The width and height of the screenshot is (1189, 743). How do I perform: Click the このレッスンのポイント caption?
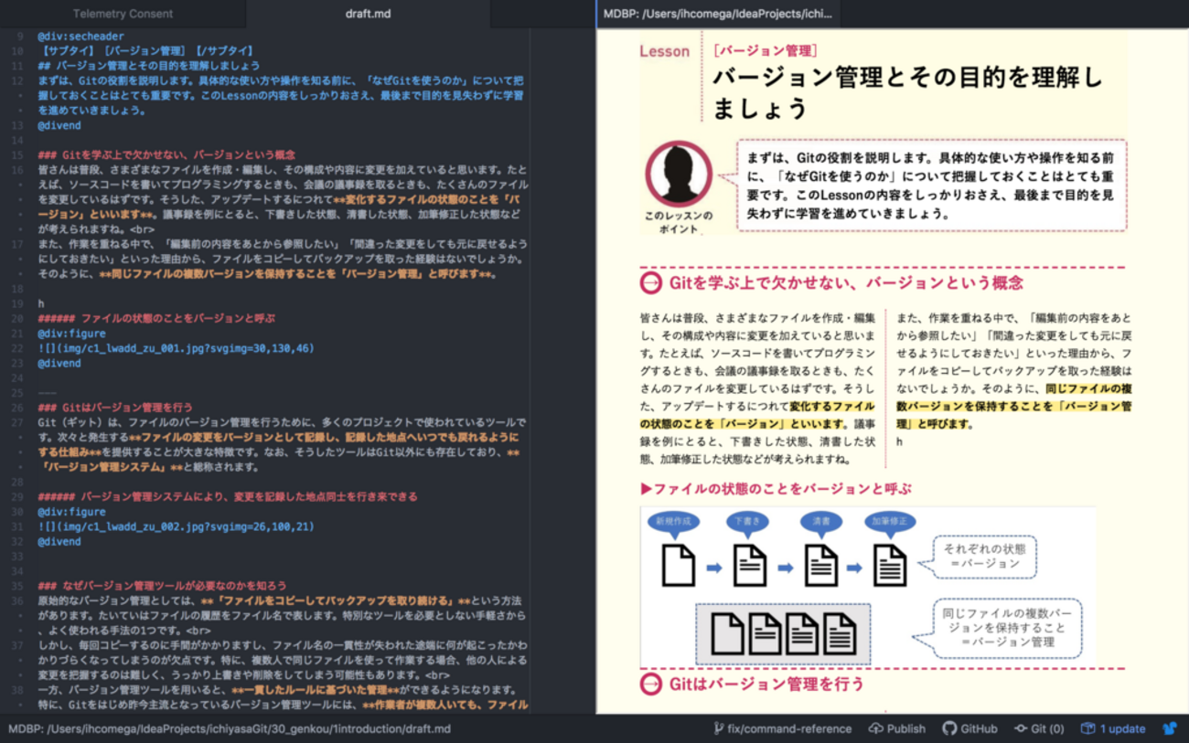pyautogui.click(x=678, y=222)
